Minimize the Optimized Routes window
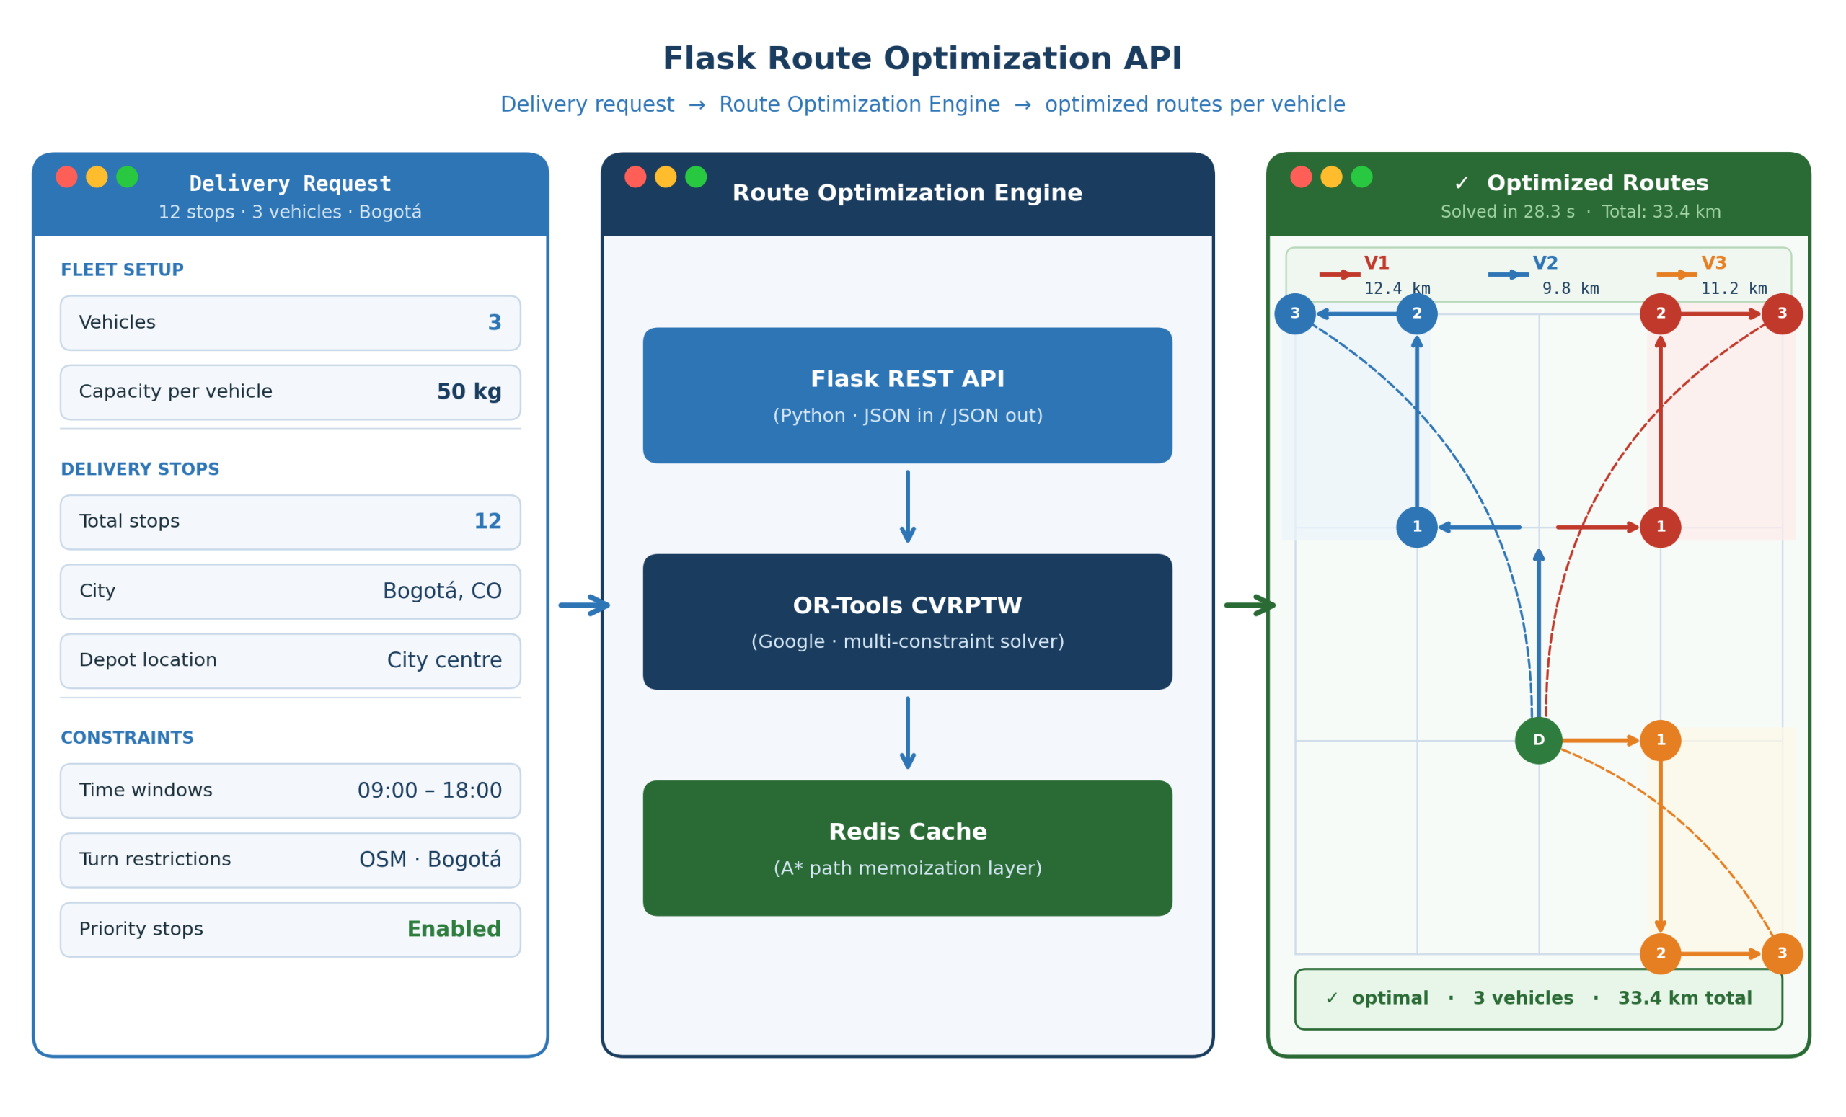 (x=1331, y=177)
